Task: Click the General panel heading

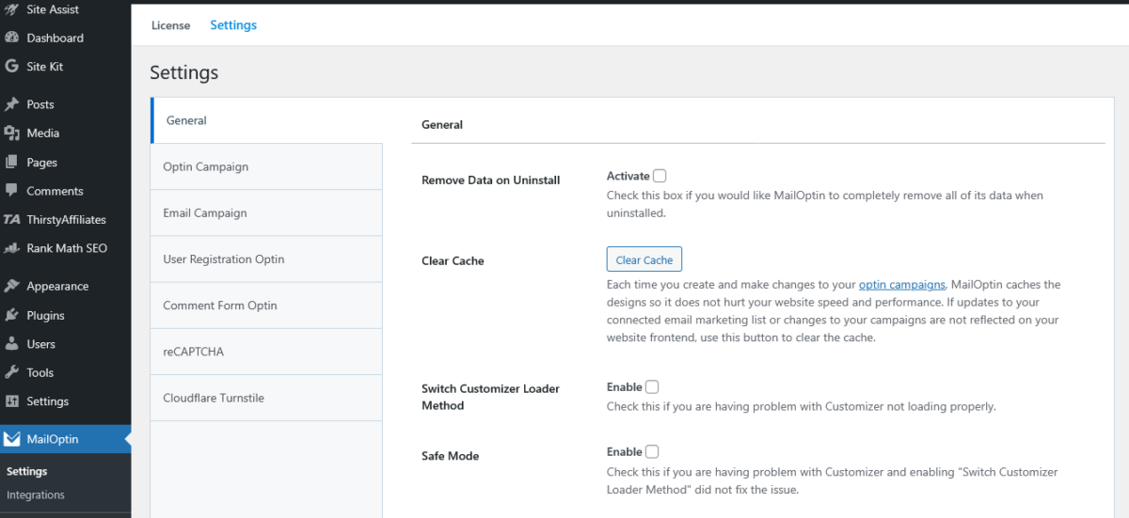Action: (442, 124)
